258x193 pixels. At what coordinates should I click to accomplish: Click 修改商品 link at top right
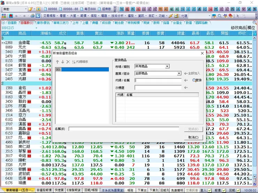(x=238, y=28)
